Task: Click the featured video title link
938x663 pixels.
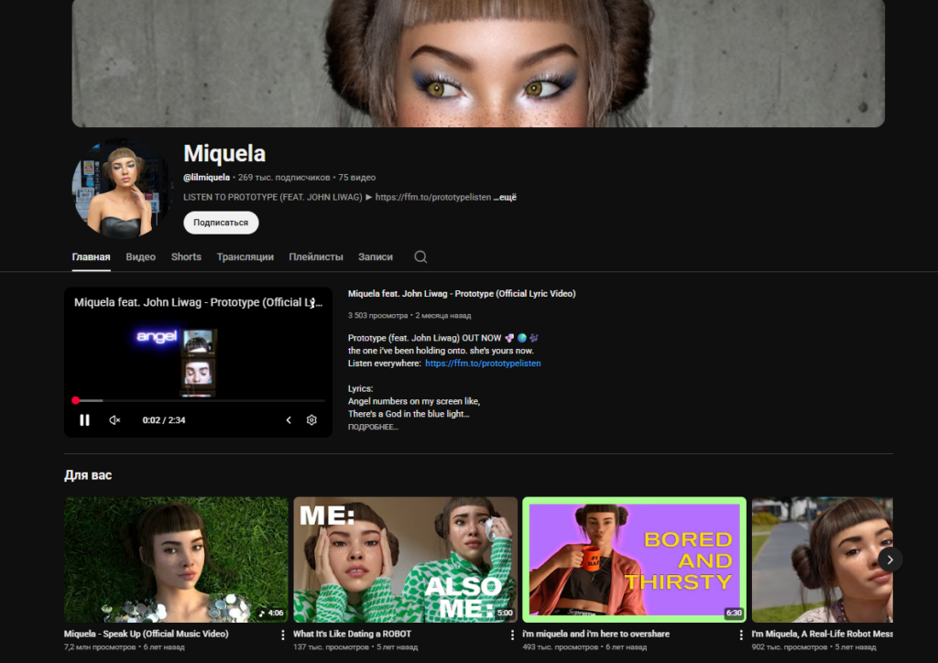Action: point(462,294)
